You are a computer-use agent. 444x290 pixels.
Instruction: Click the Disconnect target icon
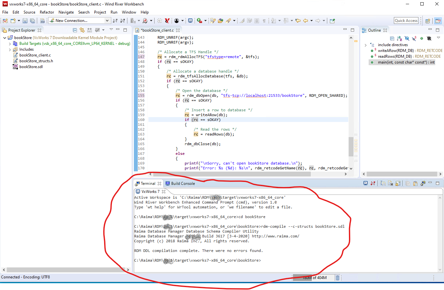pyautogui.click(x=123, y=21)
